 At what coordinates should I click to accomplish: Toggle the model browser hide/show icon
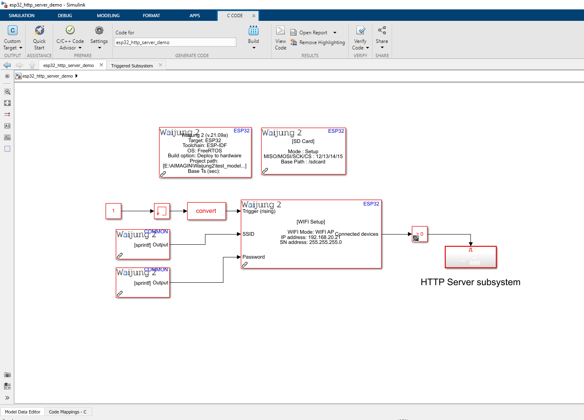(x=7, y=76)
